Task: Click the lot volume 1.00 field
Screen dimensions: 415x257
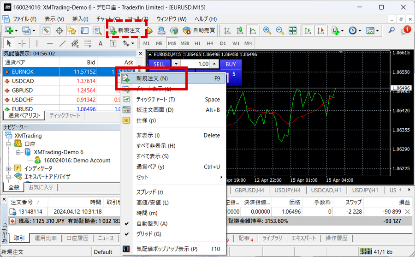Action: pos(195,64)
